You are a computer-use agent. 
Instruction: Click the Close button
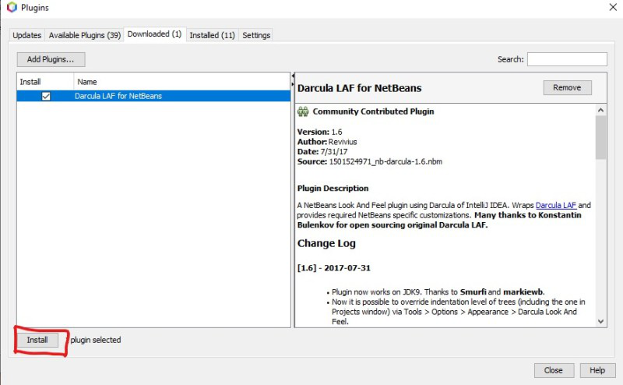click(x=554, y=370)
